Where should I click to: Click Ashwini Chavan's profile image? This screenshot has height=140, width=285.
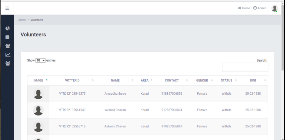point(38,126)
